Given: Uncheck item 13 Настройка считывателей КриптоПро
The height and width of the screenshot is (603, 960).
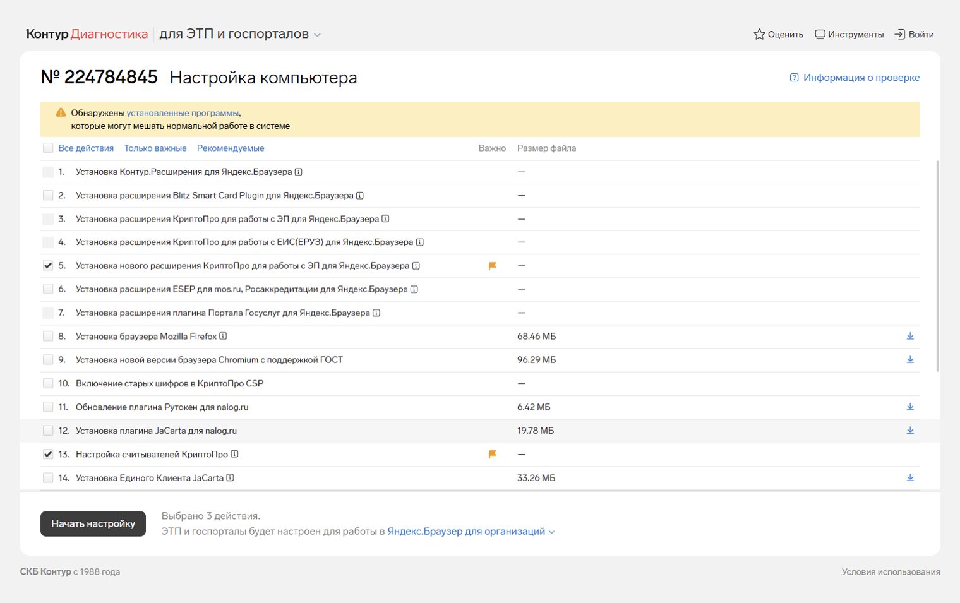Looking at the screenshot, I should (48, 454).
